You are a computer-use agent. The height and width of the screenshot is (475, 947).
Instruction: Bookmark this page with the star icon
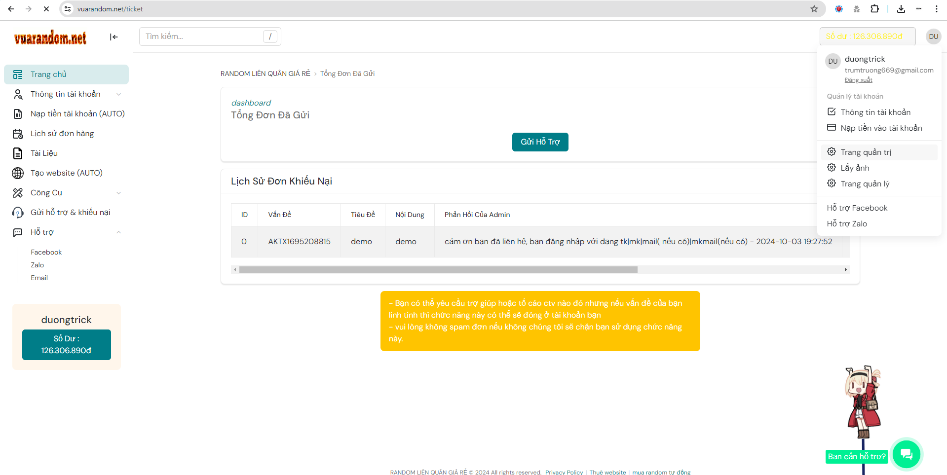[x=814, y=9]
